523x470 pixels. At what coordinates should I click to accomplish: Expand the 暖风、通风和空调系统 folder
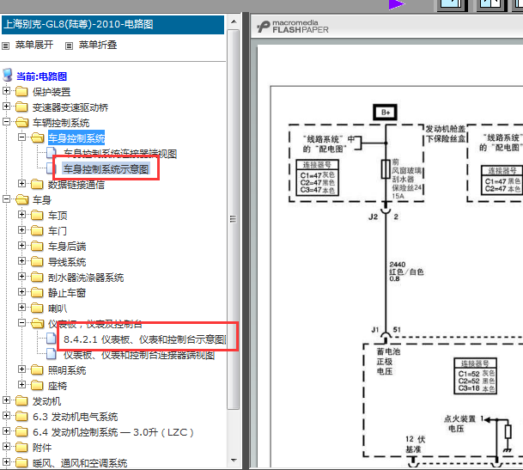coord(6,462)
